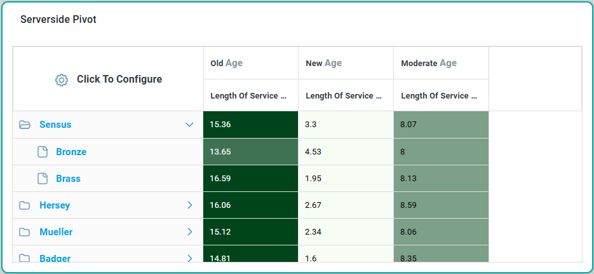Expand the Hersey row
The height and width of the screenshot is (274, 594).
189,205
